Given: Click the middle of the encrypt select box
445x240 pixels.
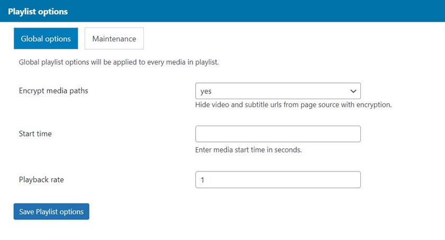Looking at the screenshot, I should [277, 91].
